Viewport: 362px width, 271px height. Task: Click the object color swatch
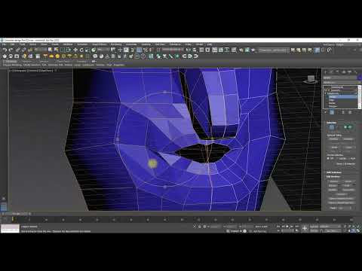[x=360, y=78]
